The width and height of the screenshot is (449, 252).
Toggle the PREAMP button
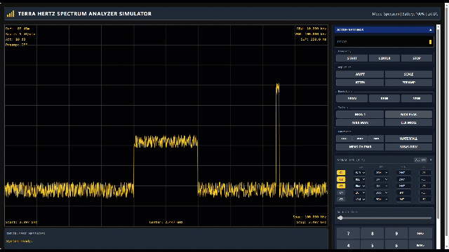point(408,83)
